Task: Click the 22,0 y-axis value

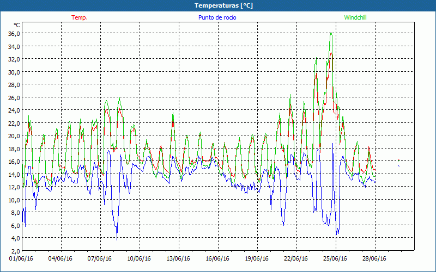Action: 14,123
